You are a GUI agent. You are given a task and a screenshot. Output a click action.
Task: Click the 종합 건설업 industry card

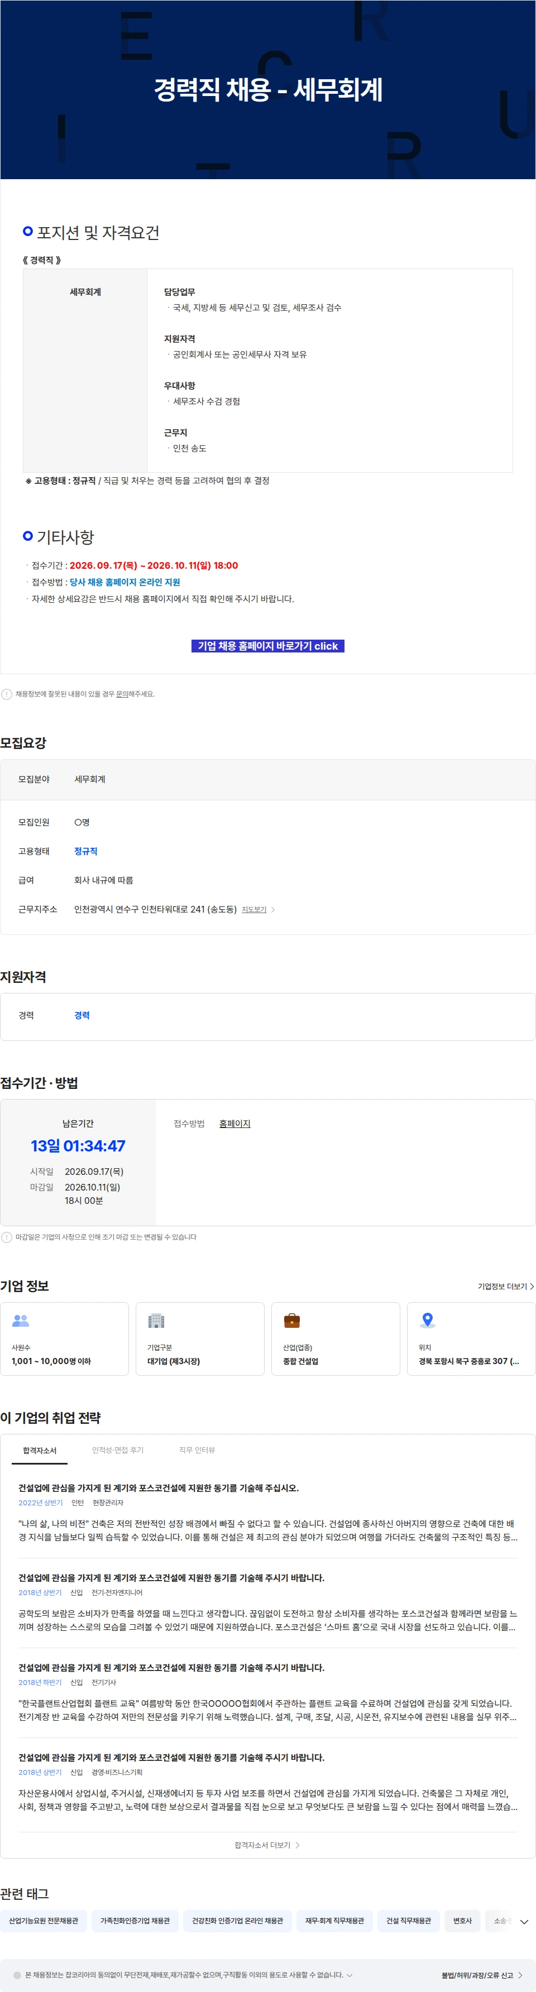[336, 1340]
